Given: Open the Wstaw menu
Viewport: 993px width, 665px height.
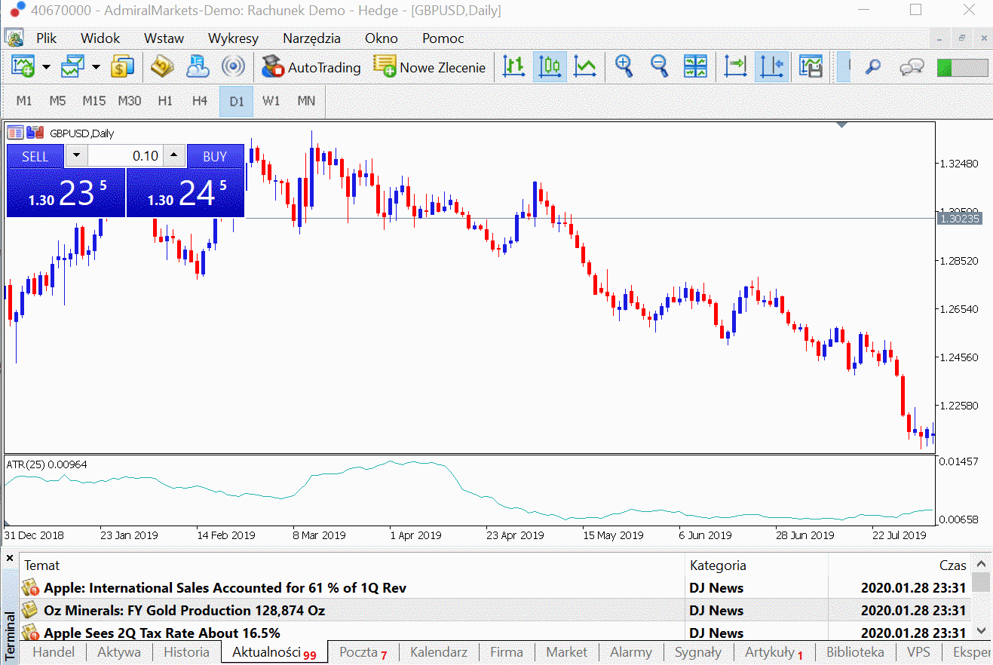Looking at the screenshot, I should pyautogui.click(x=164, y=38).
